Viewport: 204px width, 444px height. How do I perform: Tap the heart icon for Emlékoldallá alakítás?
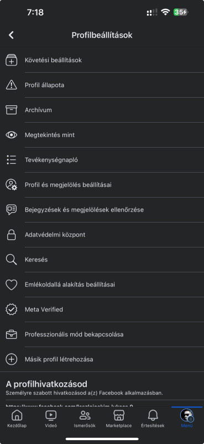tap(12, 285)
